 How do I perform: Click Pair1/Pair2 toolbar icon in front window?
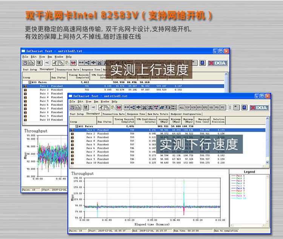tap(174, 108)
